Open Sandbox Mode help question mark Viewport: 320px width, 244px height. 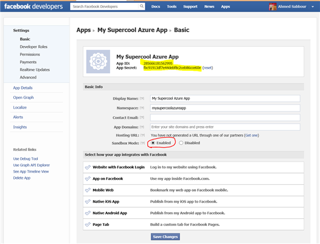pos(143,143)
